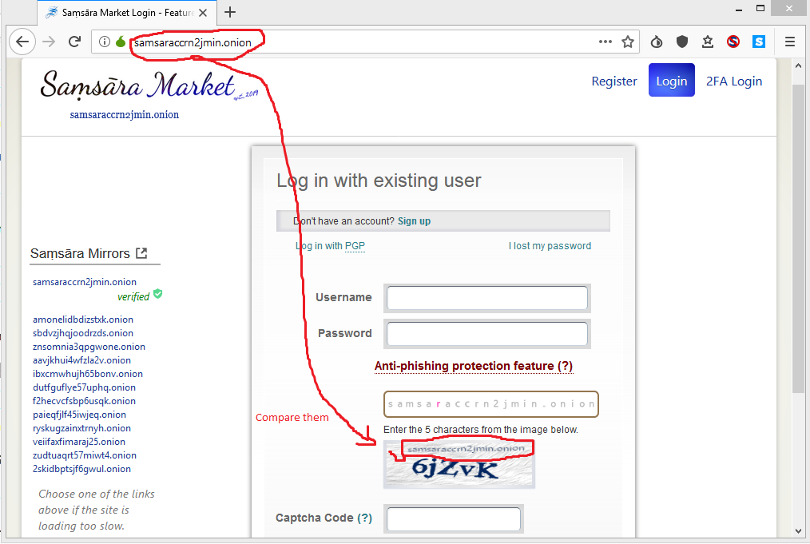810x544 pixels.
Task: Open the browser hamburger menu
Action: [x=790, y=42]
